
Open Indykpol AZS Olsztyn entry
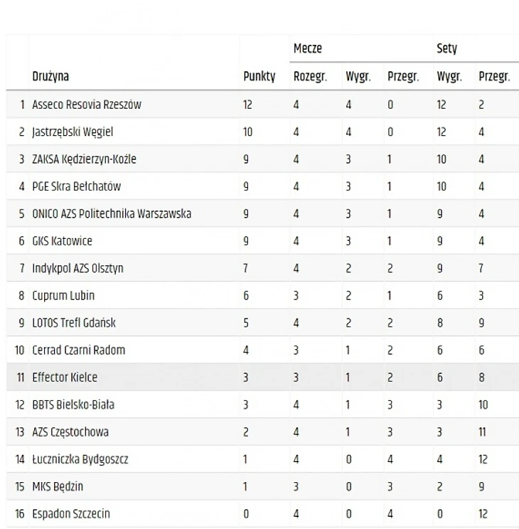pyautogui.click(x=77, y=268)
